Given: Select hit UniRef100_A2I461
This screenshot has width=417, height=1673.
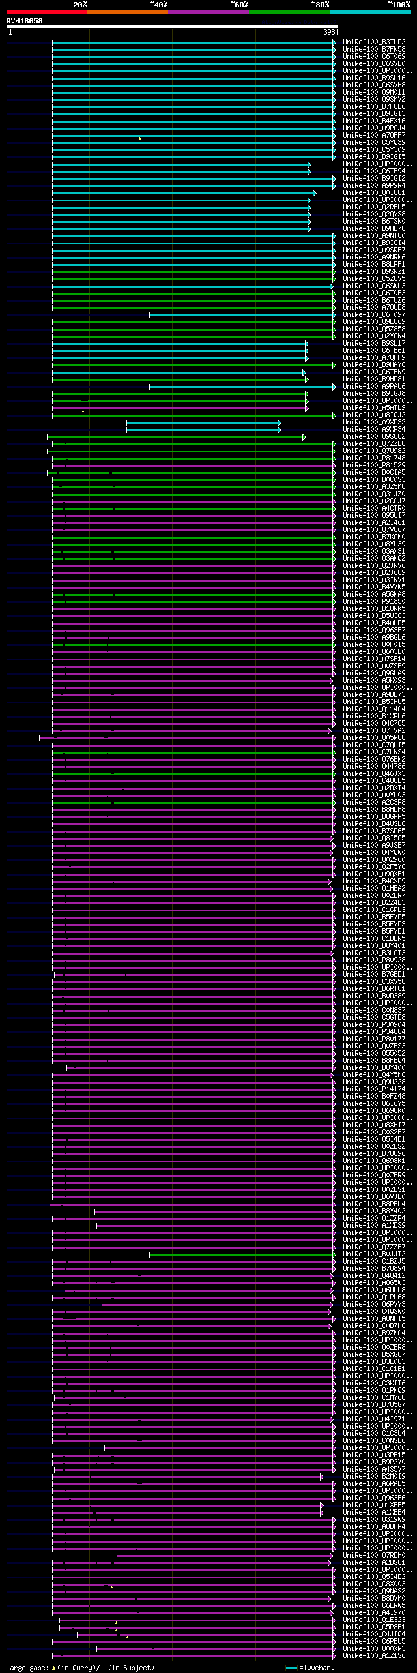Looking at the screenshot, I should coord(374,523).
